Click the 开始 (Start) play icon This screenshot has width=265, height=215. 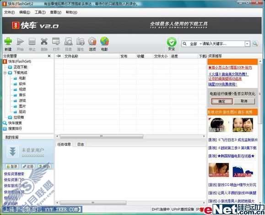coord(20,42)
